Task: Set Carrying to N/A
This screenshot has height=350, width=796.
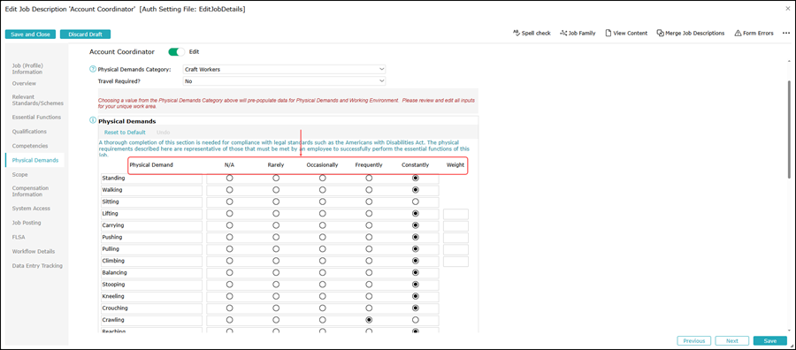Action: 229,225
